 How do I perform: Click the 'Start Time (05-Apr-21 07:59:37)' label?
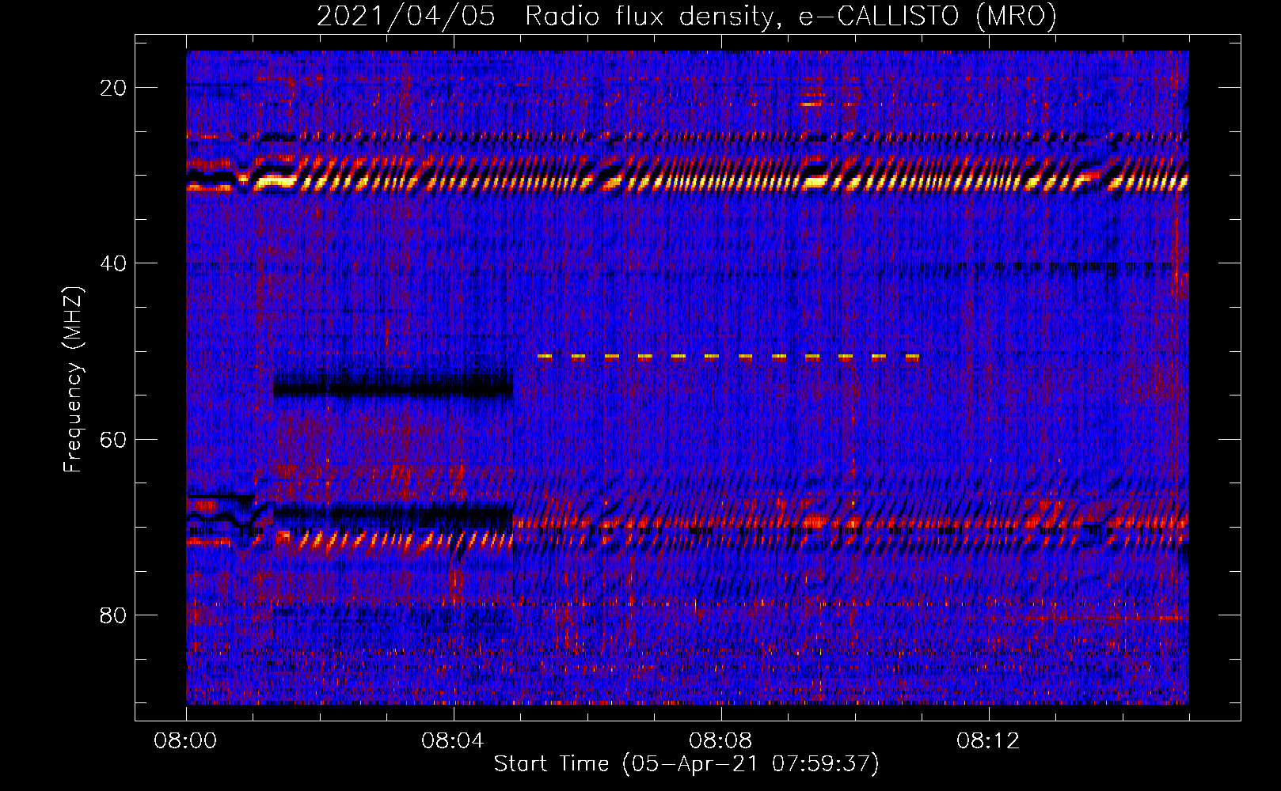686,764
